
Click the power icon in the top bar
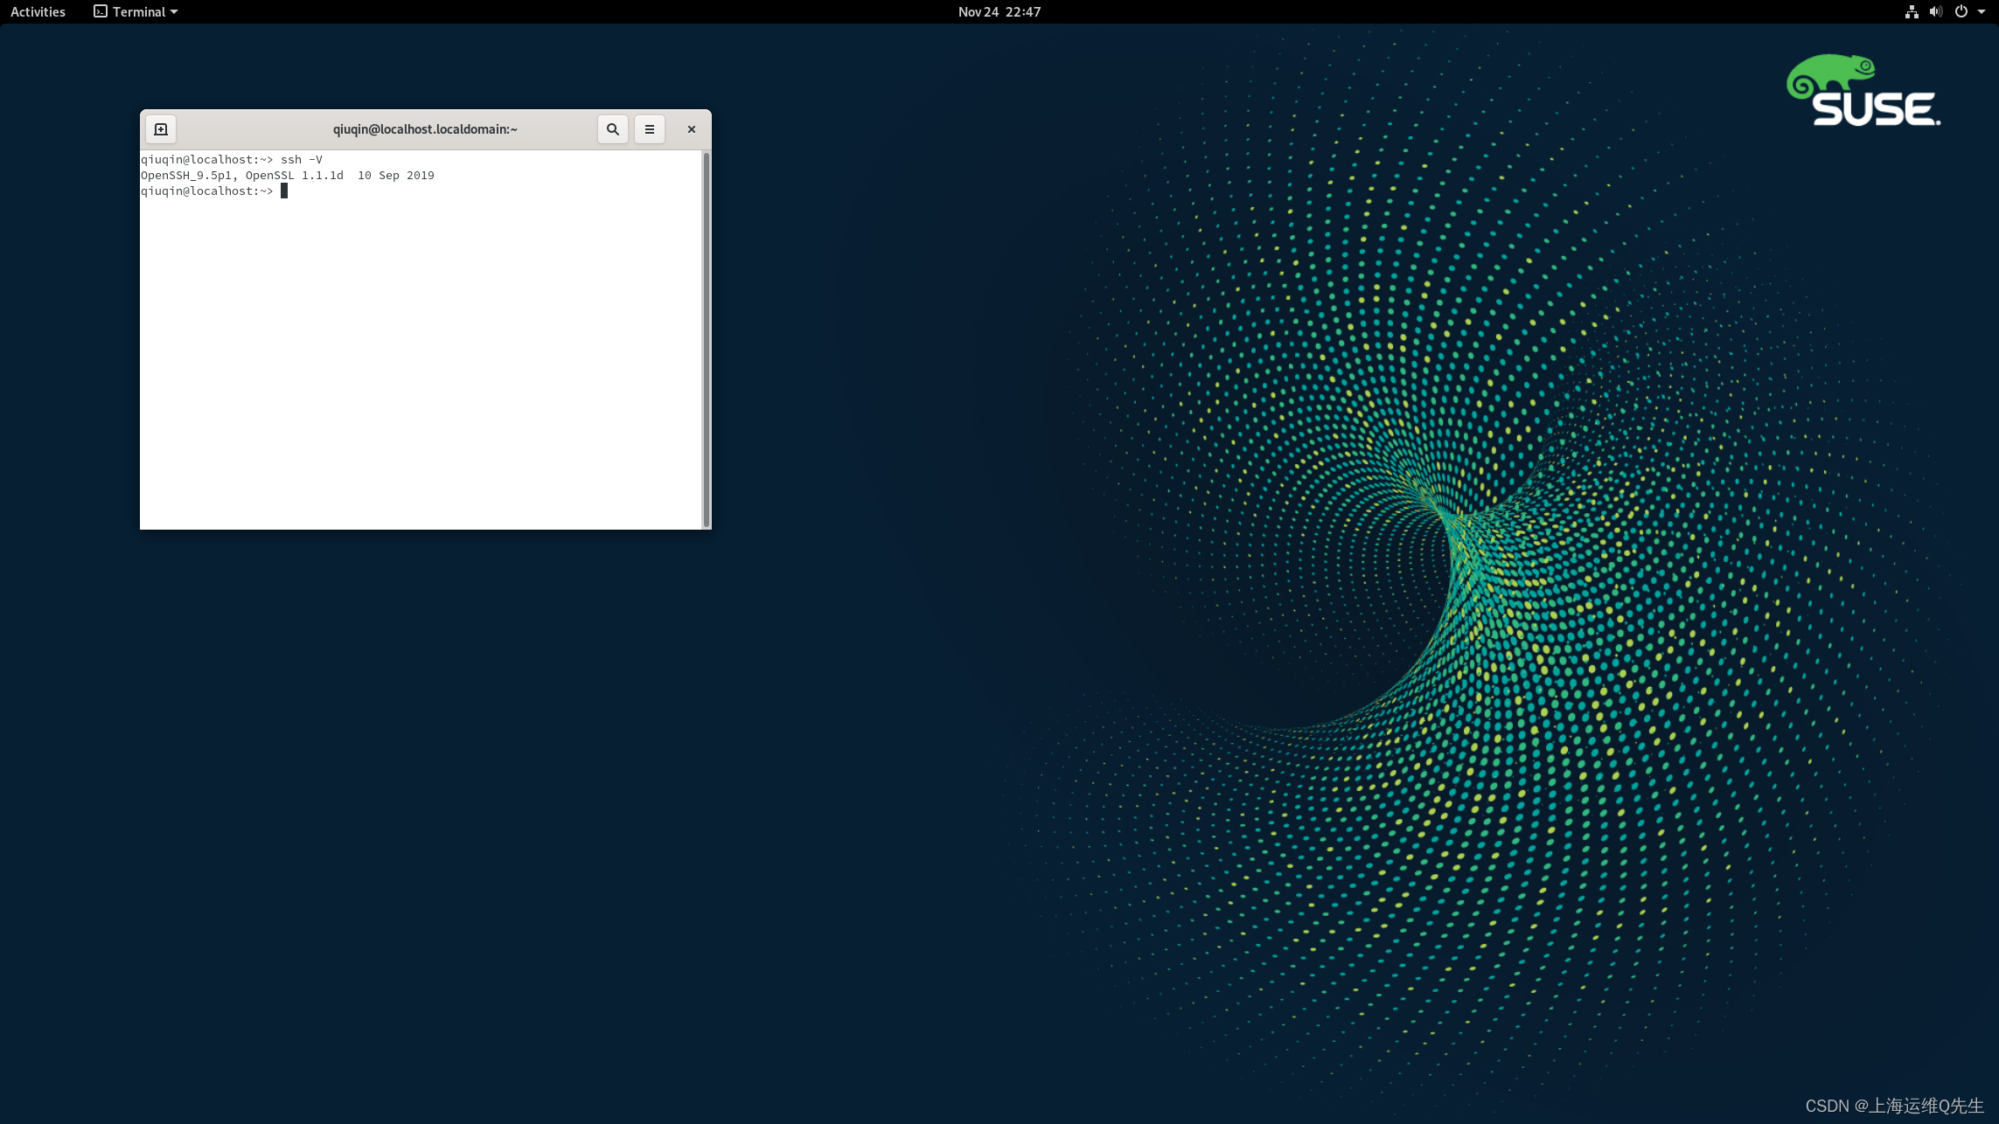coord(1961,11)
